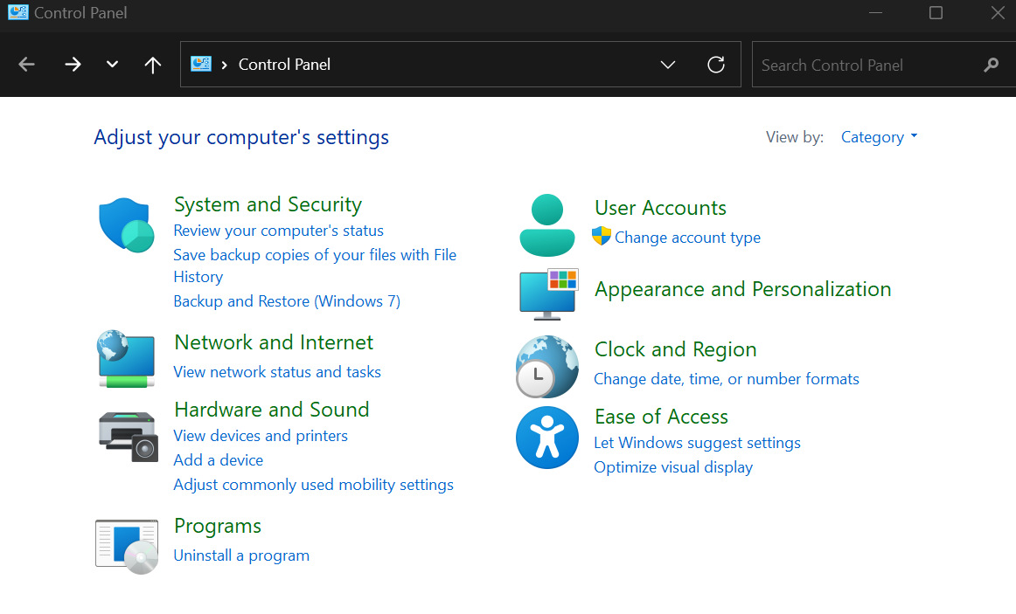Click the Uninstall a program link
The height and width of the screenshot is (614, 1016).
[x=241, y=555]
